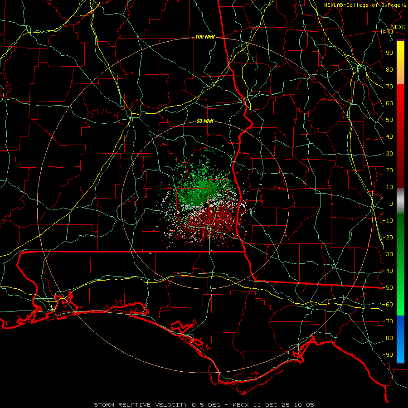The height and width of the screenshot is (408, 408).
Task: Select the 70 label on velocity scale
Action: coord(389,87)
